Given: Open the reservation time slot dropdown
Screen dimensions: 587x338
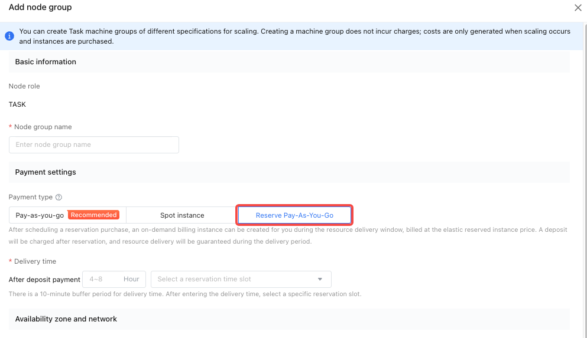Looking at the screenshot, I should pos(241,280).
